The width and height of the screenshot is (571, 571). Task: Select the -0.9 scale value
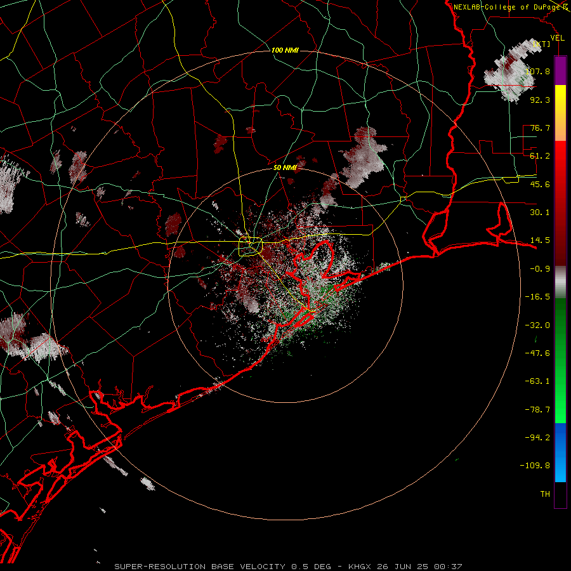540,269
